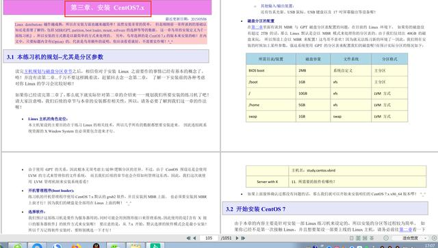This screenshot has height=248, width=438.
Task: Open the 第二章 link under 磁盘分区的配置
Action: pyautogui.click(x=257, y=27)
